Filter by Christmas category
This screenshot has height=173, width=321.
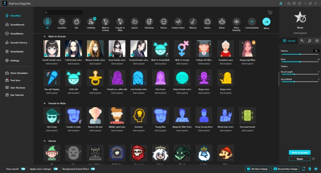point(149,22)
